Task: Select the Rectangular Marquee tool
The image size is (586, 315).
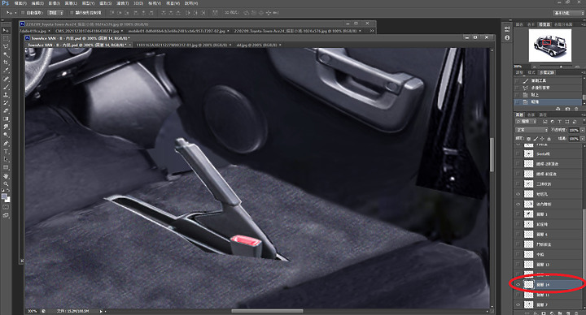Action: tap(6, 38)
